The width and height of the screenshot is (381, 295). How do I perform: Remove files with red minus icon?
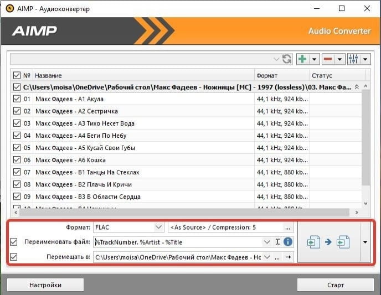[x=328, y=59]
